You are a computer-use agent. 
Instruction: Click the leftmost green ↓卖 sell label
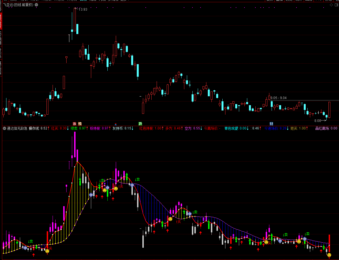coord(30,241)
